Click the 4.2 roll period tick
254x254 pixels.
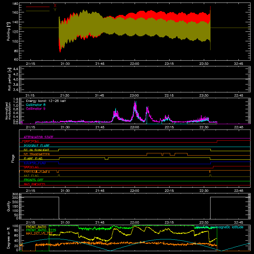pyautogui.click(x=16, y=74)
